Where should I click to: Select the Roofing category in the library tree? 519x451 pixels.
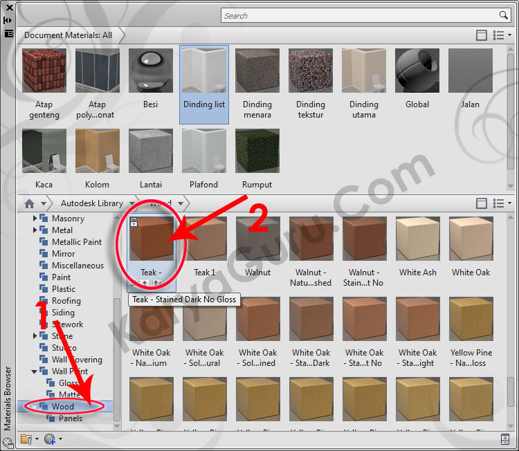pos(66,301)
